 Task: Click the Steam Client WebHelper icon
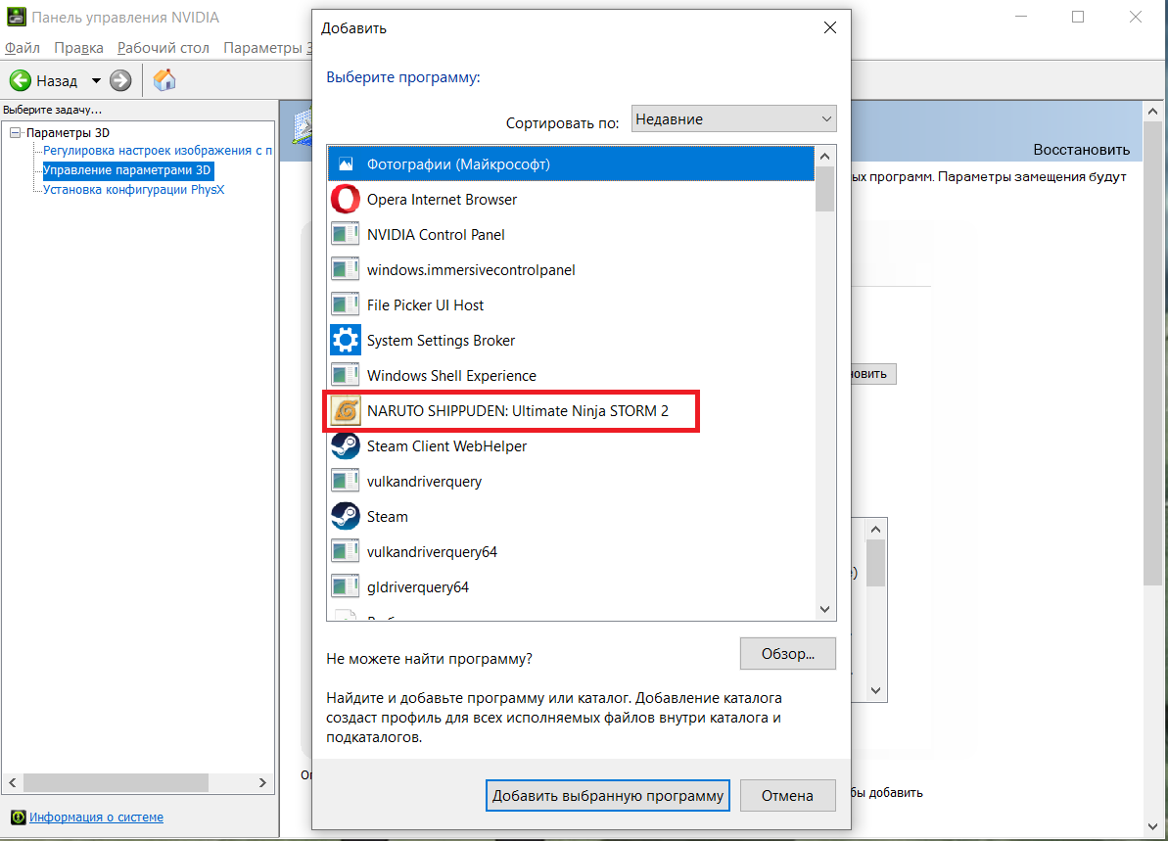(346, 446)
